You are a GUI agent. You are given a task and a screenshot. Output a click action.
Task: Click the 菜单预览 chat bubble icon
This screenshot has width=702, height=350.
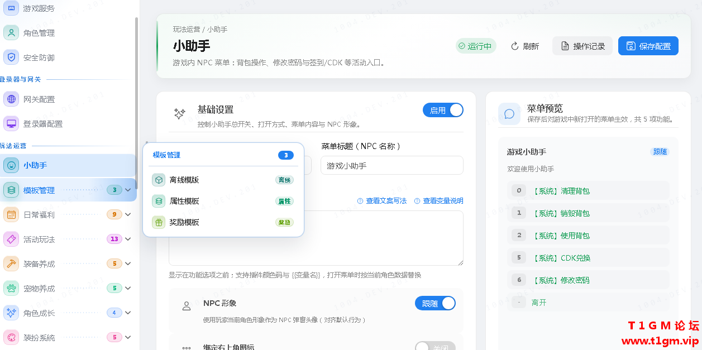(509, 114)
